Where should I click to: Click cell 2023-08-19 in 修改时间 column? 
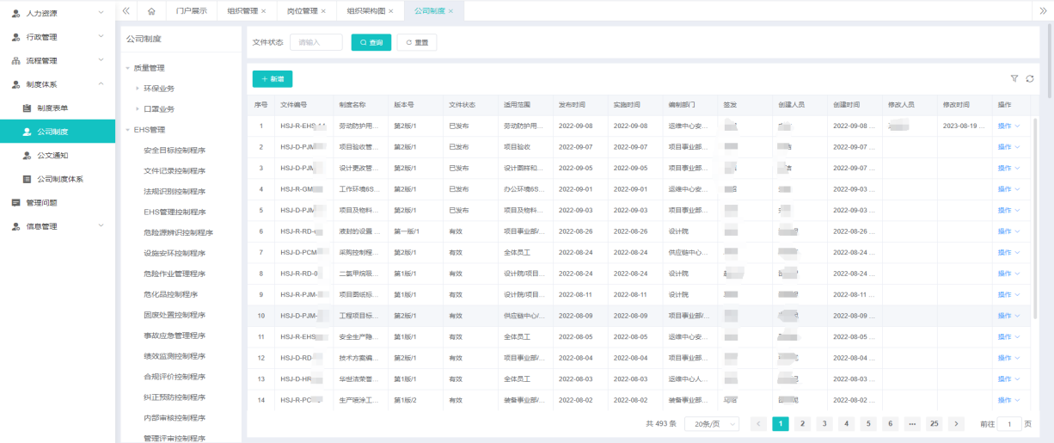(964, 126)
